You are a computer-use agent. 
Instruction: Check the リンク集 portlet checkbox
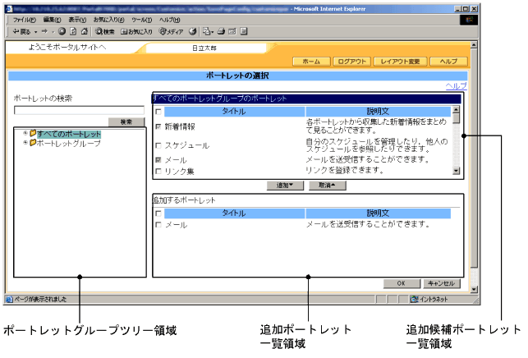coord(158,171)
